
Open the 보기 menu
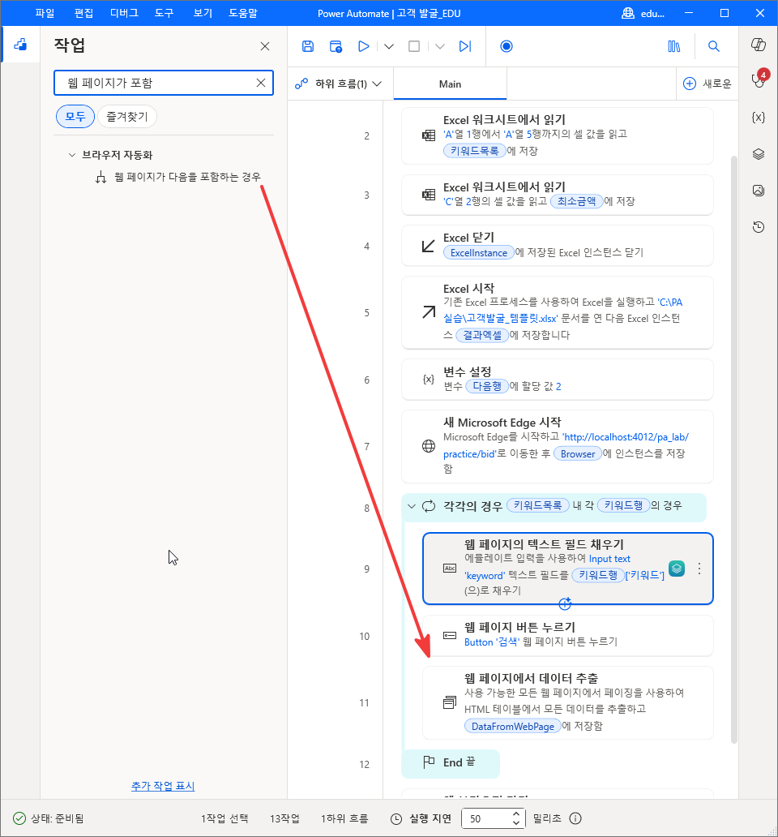[x=203, y=13]
